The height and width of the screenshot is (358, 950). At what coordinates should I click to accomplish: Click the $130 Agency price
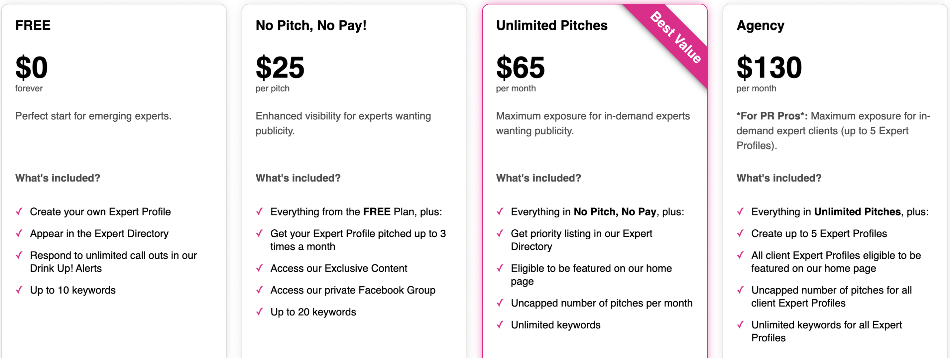pyautogui.click(x=769, y=68)
